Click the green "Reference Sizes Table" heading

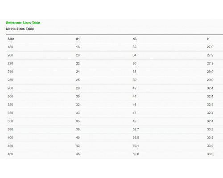[x=23, y=23]
